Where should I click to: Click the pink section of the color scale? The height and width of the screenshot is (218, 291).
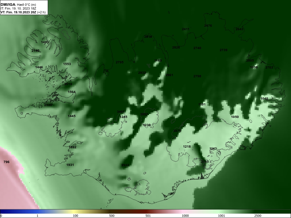183,212
